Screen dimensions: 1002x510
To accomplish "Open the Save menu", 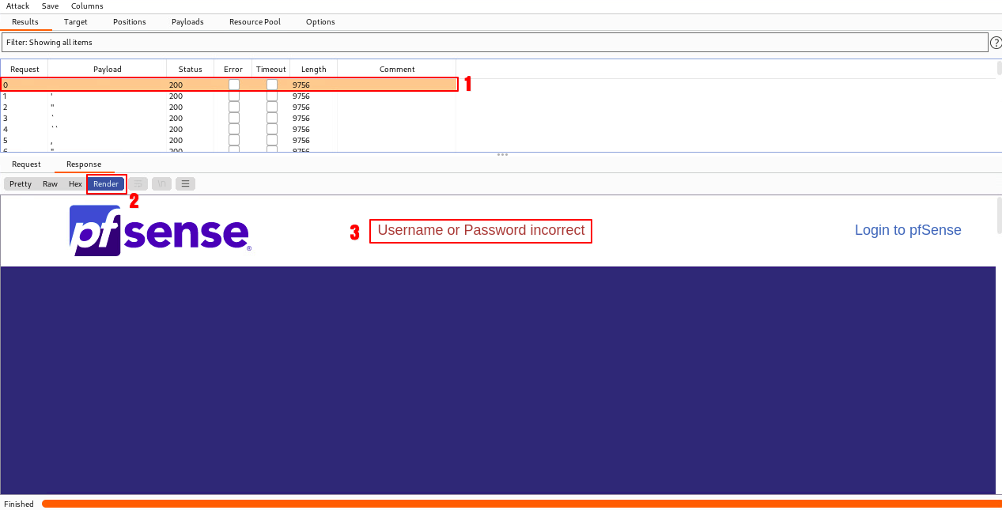I will (50, 6).
